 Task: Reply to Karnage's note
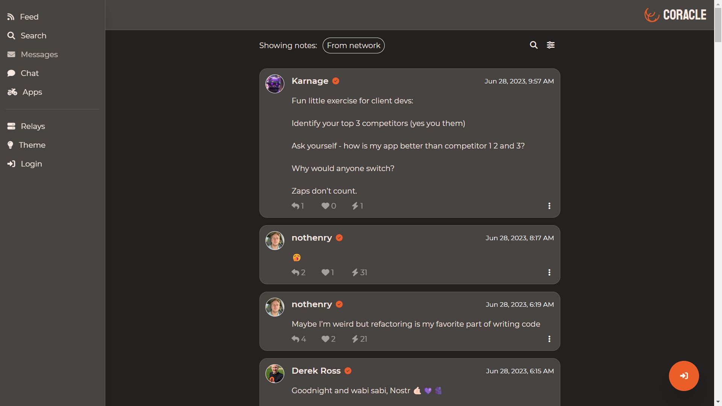[x=297, y=206]
